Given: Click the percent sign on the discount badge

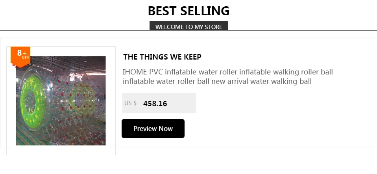Looking at the screenshot, I should tap(25, 54).
